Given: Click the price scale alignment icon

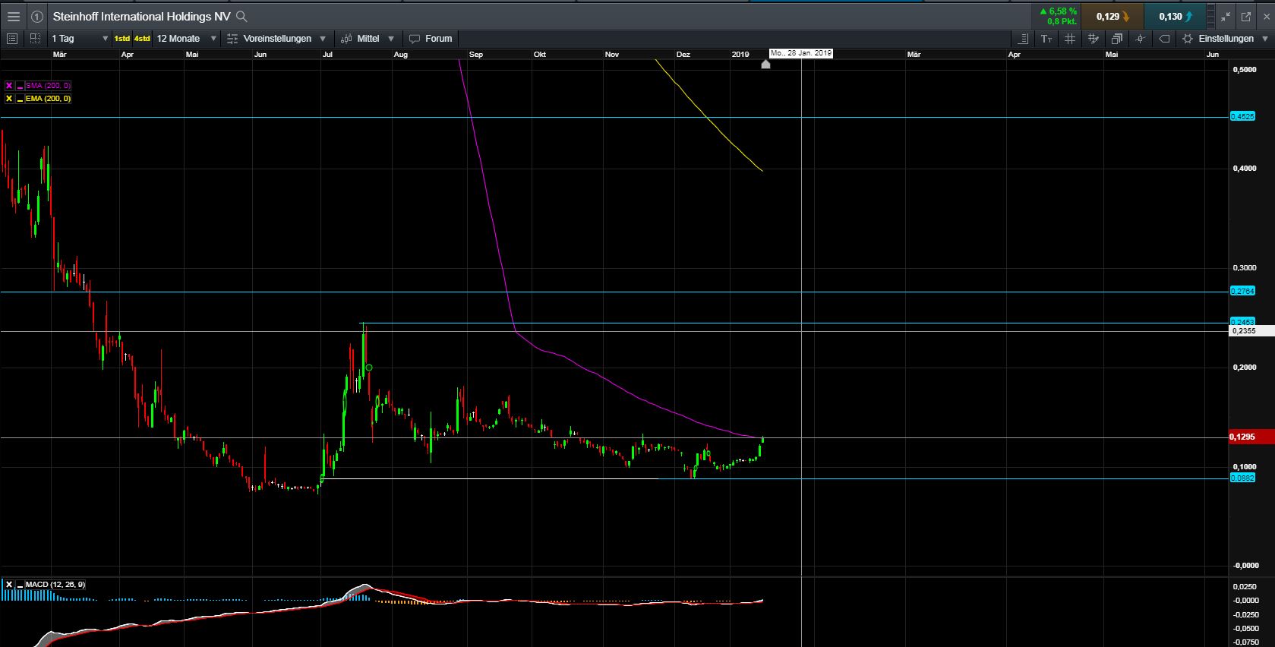Looking at the screenshot, I should click(x=1023, y=38).
